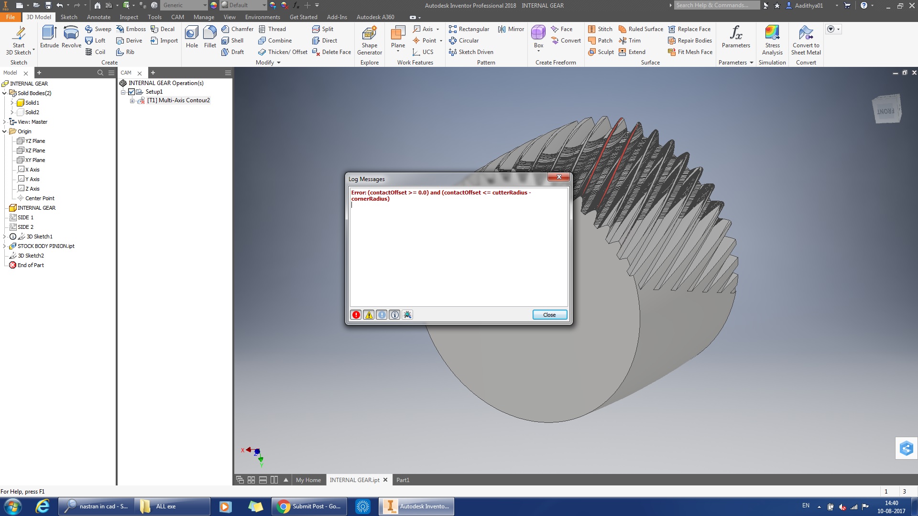Toggle error messages filter in Log Messages
Image resolution: width=918 pixels, height=516 pixels.
356,315
